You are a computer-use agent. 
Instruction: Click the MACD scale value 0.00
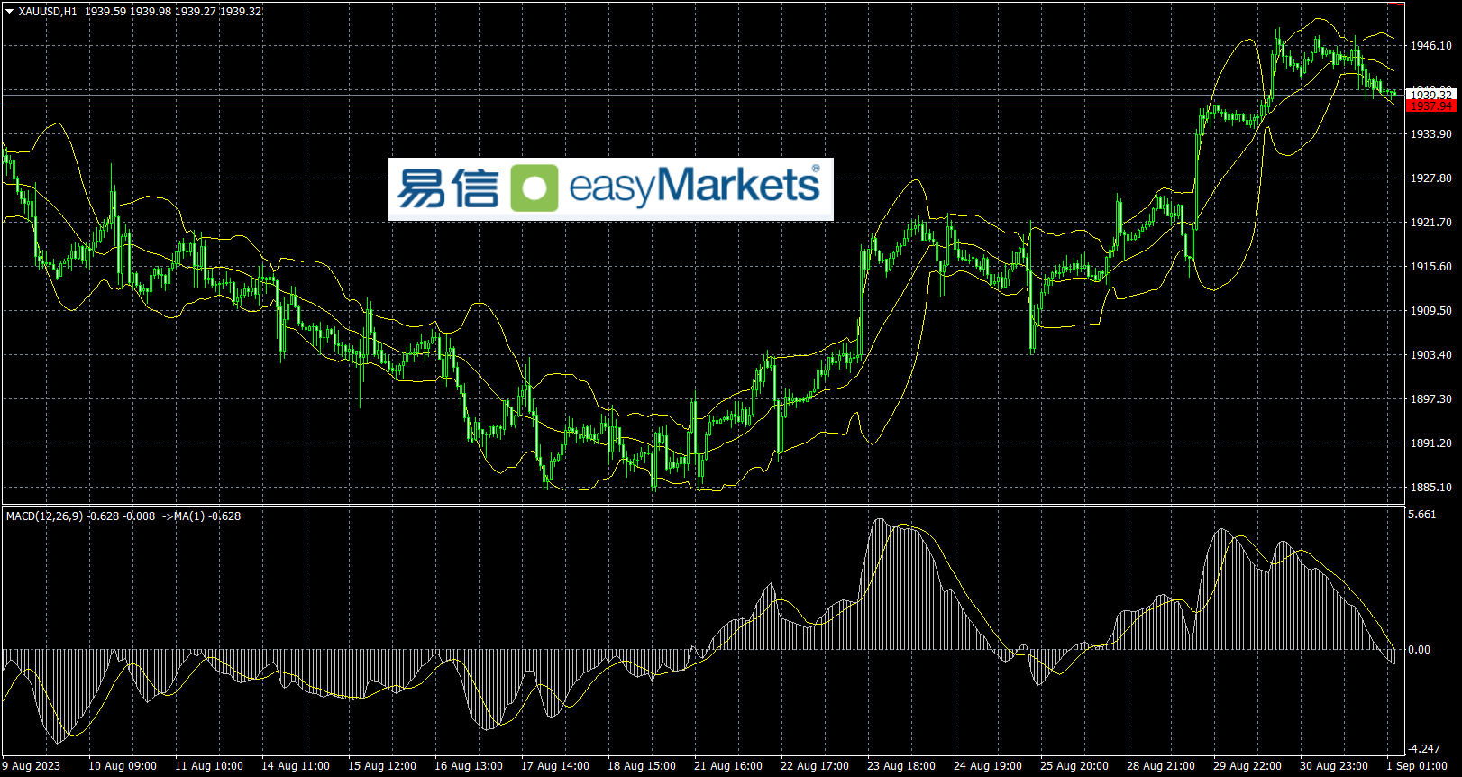[1419, 650]
